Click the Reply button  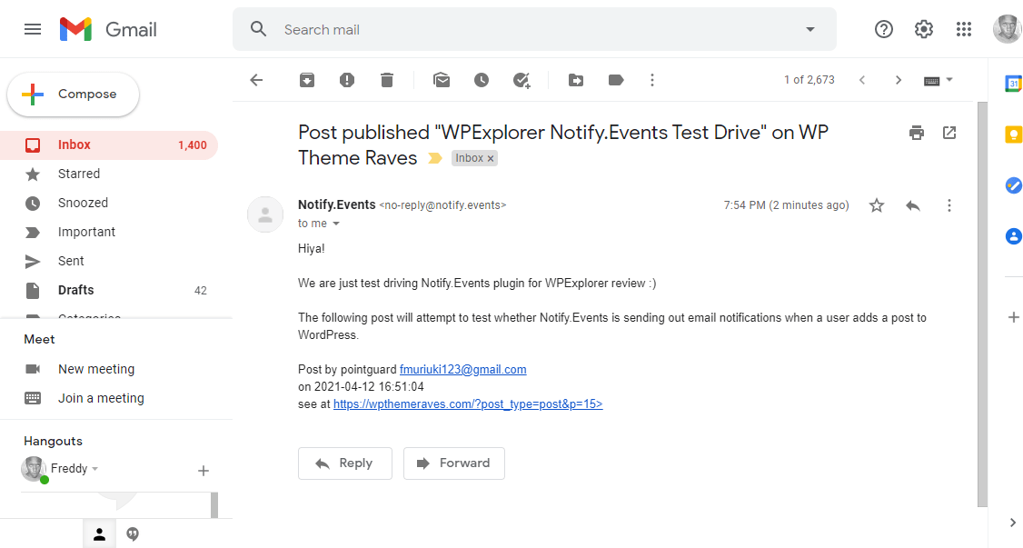pos(345,463)
